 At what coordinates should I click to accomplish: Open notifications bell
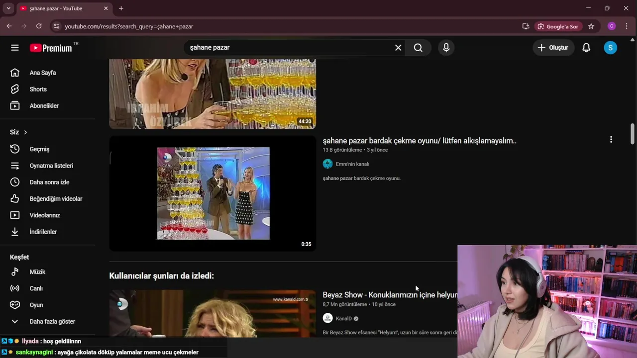click(x=586, y=48)
